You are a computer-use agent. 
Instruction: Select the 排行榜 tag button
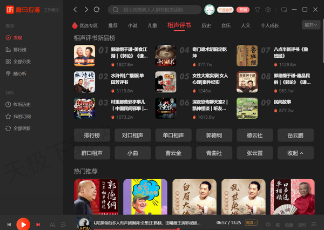pyautogui.click(x=92, y=135)
